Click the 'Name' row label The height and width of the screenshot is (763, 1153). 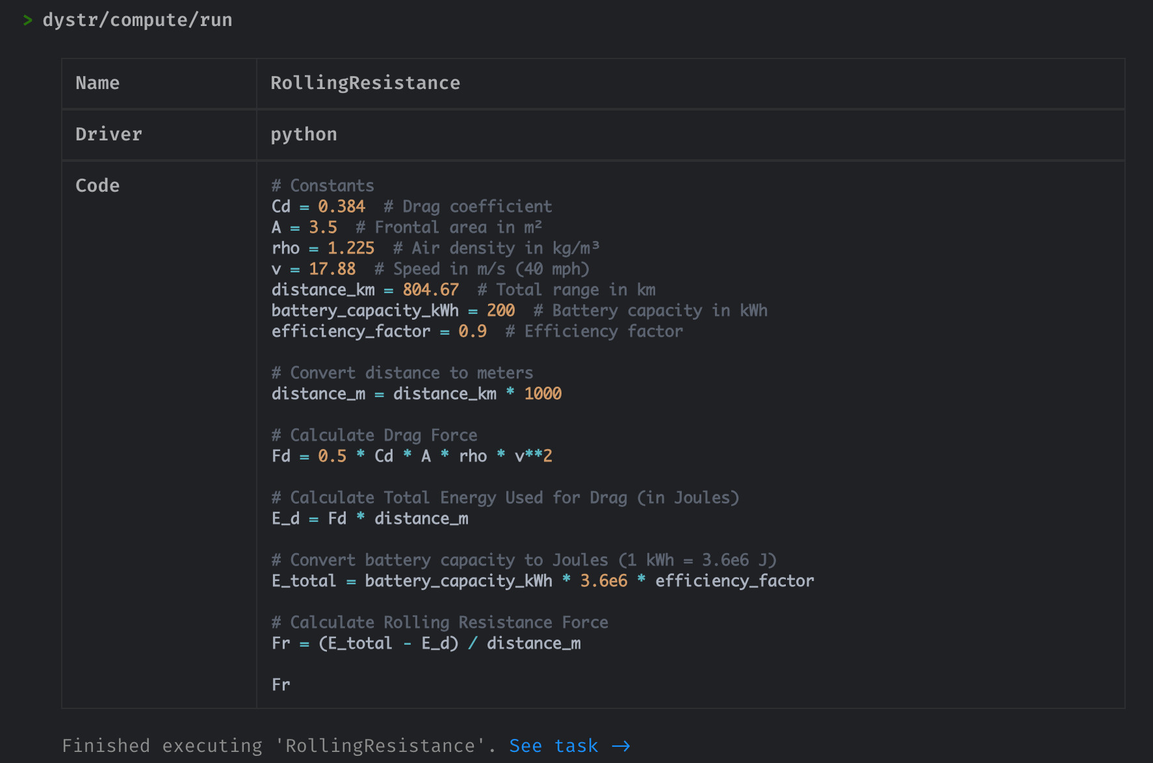click(x=97, y=83)
